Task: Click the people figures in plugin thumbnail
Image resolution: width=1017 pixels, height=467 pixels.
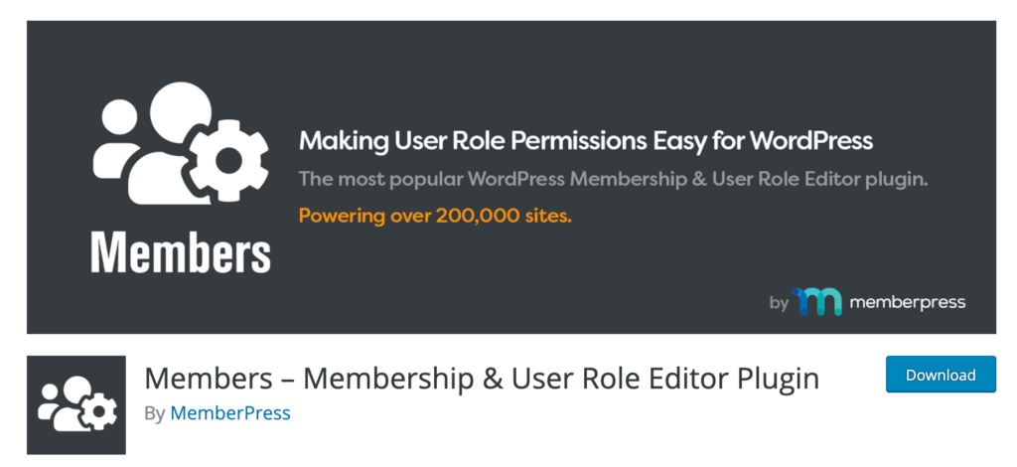Action: pos(66,404)
